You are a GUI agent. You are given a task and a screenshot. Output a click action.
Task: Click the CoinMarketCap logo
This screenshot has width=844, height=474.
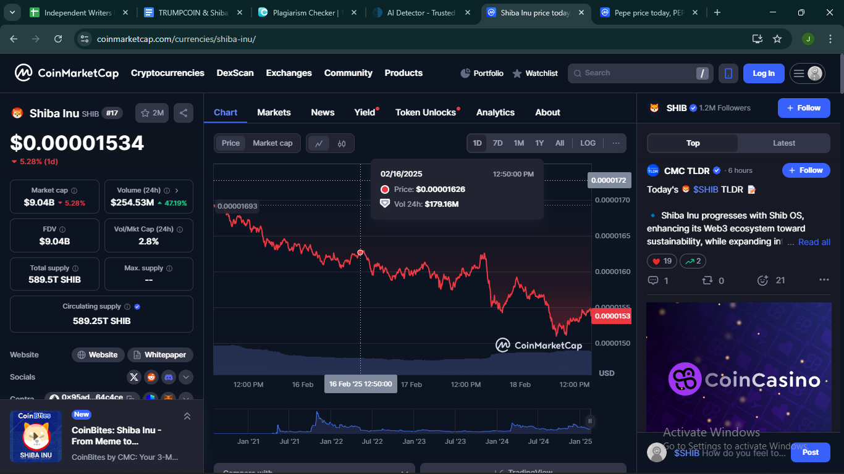pyautogui.click(x=67, y=73)
